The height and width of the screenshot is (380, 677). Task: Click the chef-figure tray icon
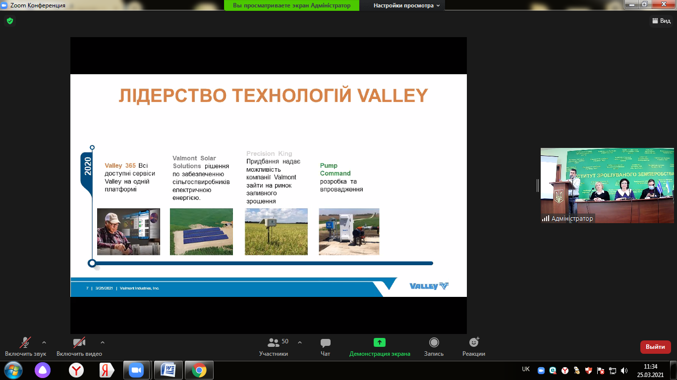[x=576, y=370]
